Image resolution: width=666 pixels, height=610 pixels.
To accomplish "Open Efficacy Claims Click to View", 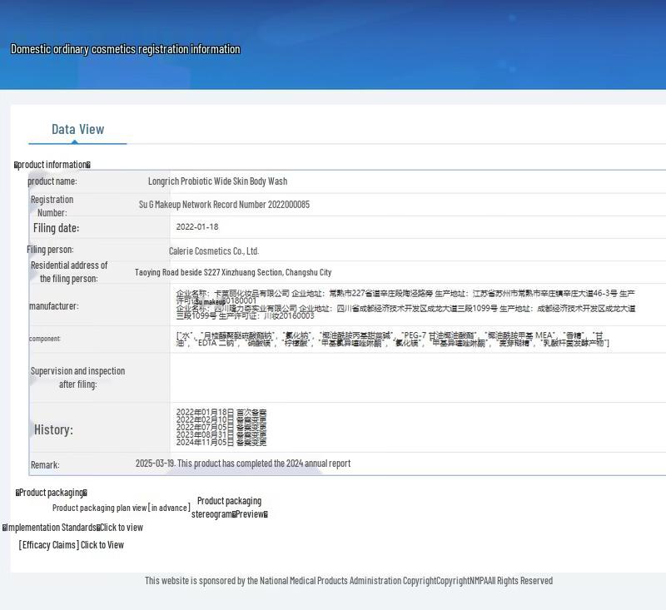I will (72, 545).
